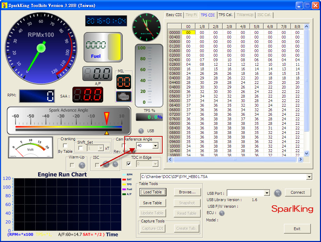Viewport: 321px width, 242px height.
Task: Click the A/F ratio digital display
Action: [x=97, y=73]
